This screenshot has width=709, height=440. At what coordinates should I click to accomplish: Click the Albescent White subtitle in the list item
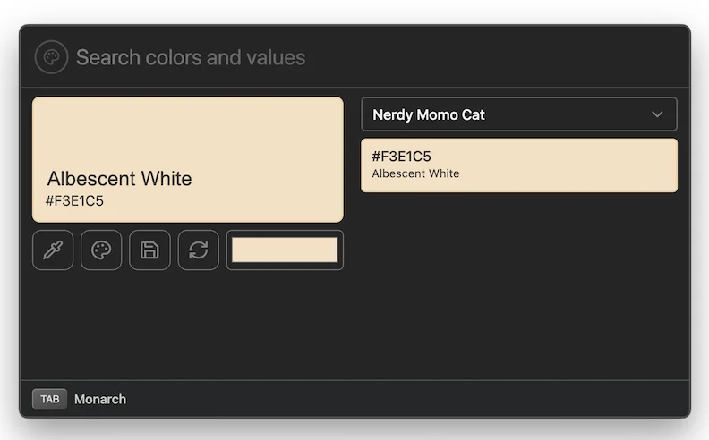tap(415, 173)
